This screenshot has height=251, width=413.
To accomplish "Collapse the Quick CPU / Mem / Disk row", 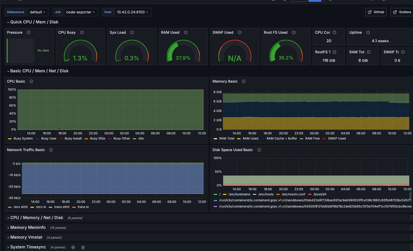I will click(x=34, y=22).
